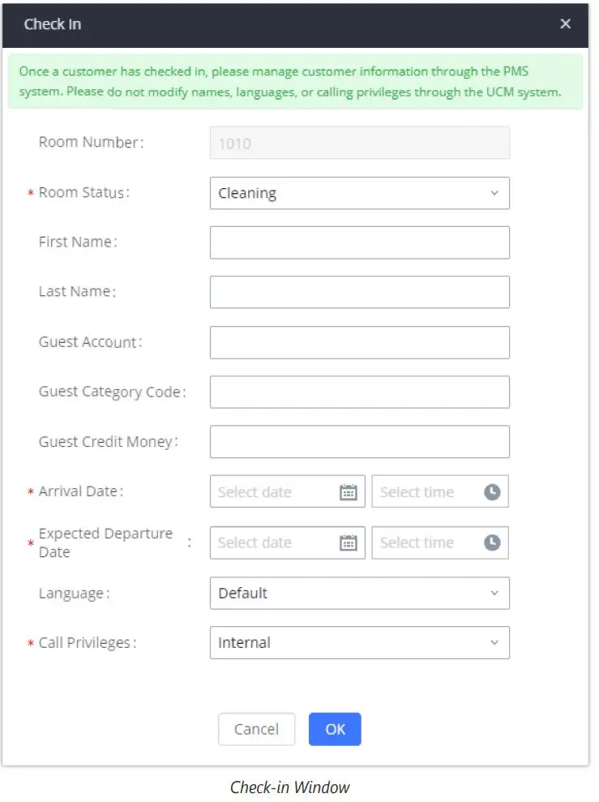Focus the First Name field
599x802 pixels.
[x=359, y=242]
